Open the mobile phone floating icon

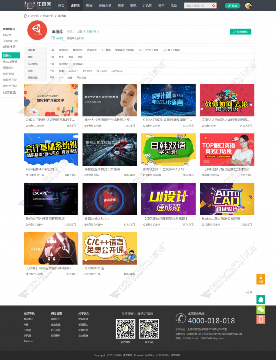tap(261, 319)
